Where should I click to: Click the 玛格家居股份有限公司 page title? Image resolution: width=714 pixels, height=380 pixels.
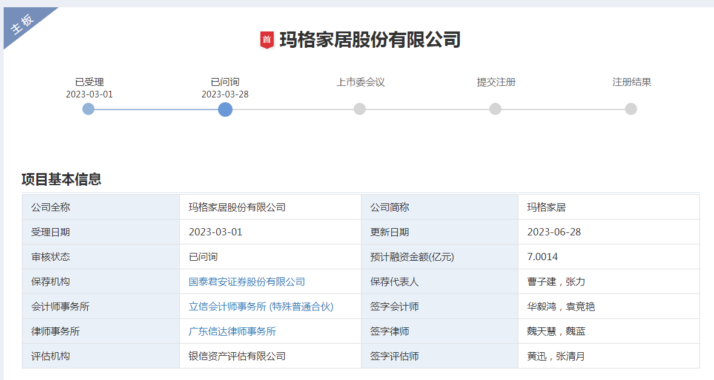(369, 40)
